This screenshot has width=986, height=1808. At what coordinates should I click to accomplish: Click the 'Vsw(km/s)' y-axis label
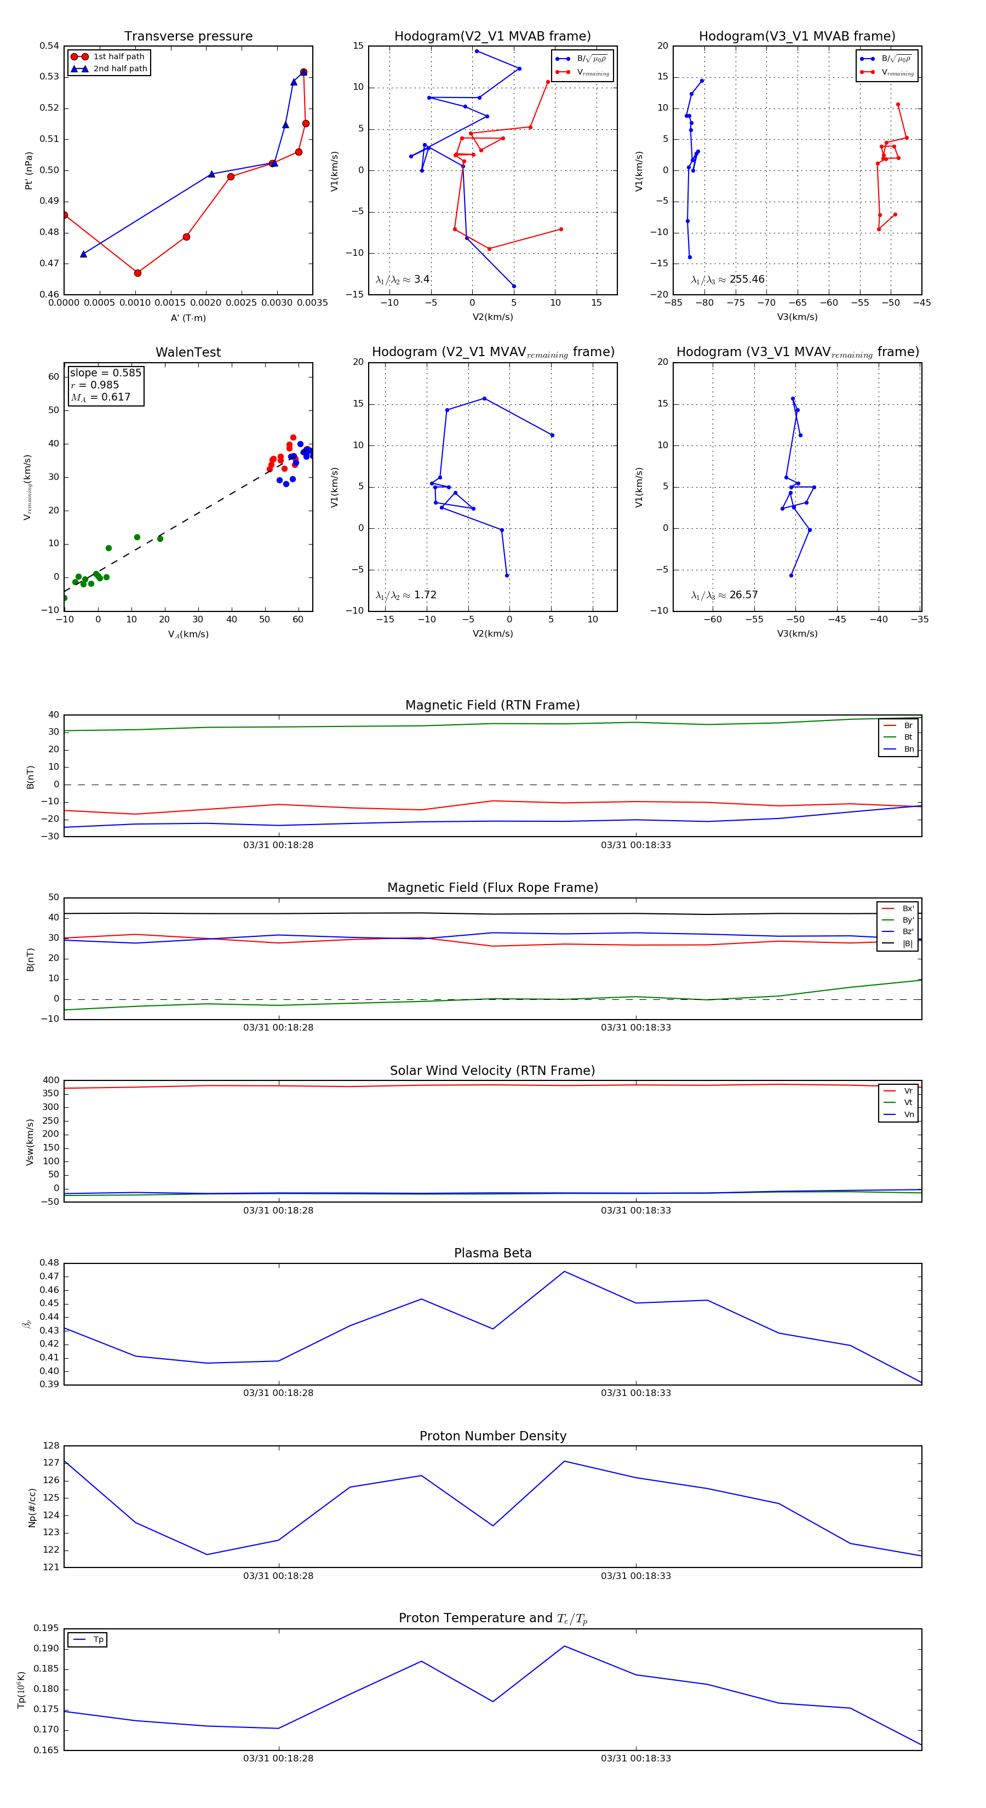coord(30,1143)
